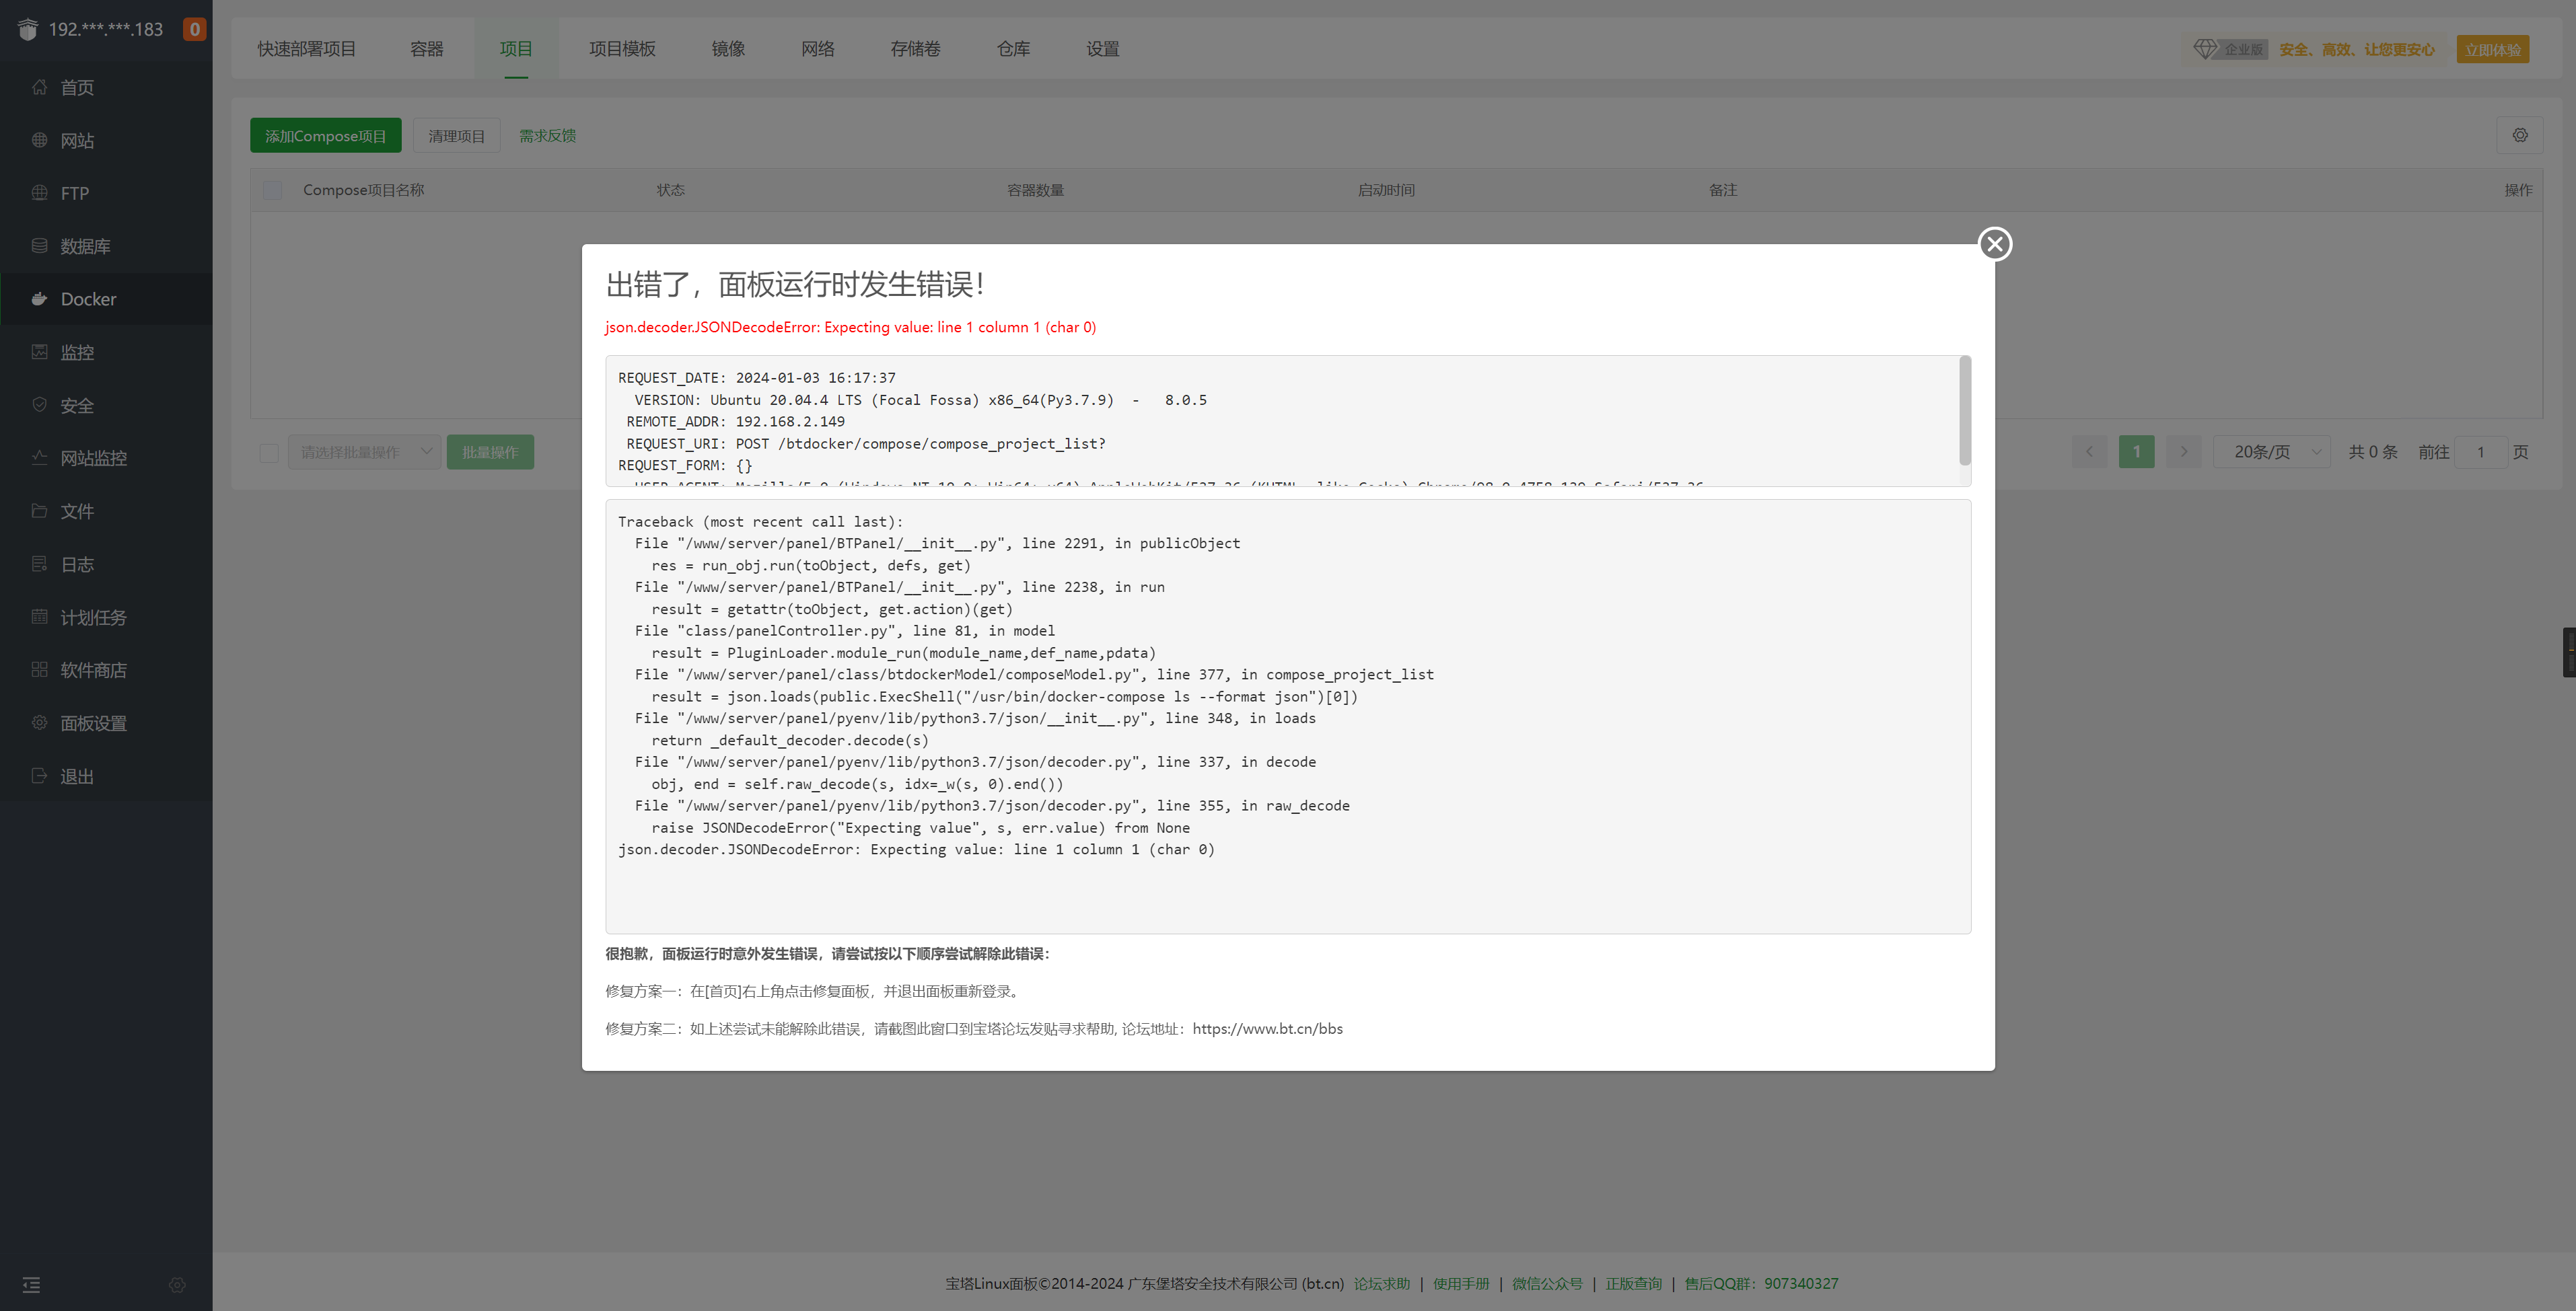Click the database icon beside 数据库
This screenshot has width=2576, height=1311.
39,246
